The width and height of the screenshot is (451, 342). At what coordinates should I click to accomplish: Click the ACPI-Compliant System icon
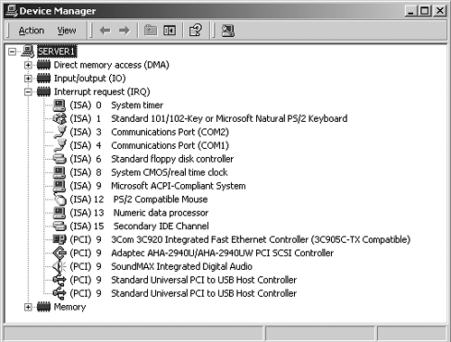[60, 186]
